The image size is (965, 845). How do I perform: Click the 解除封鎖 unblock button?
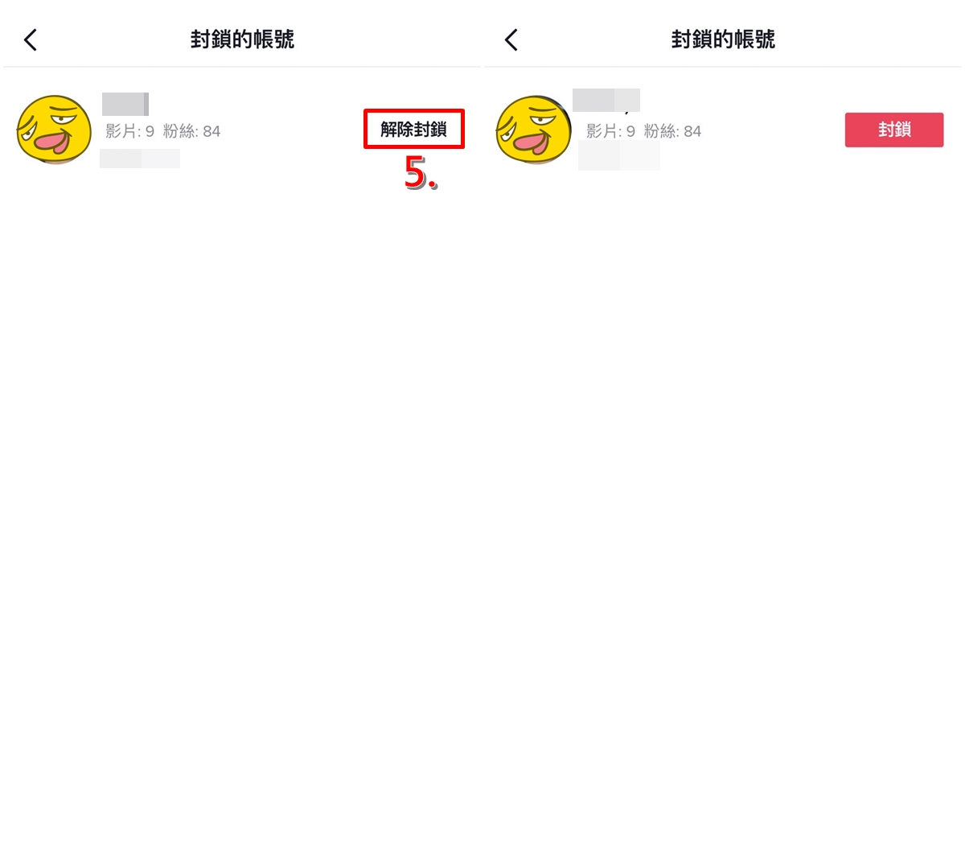pos(413,129)
